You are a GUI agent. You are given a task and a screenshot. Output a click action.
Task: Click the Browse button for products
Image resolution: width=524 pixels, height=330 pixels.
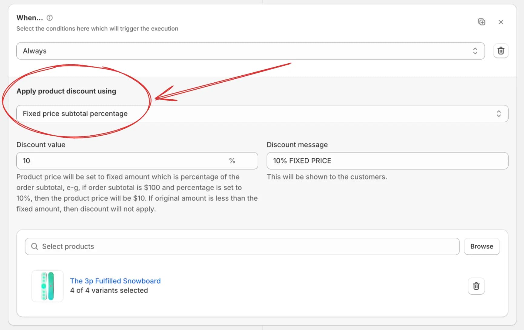(481, 246)
